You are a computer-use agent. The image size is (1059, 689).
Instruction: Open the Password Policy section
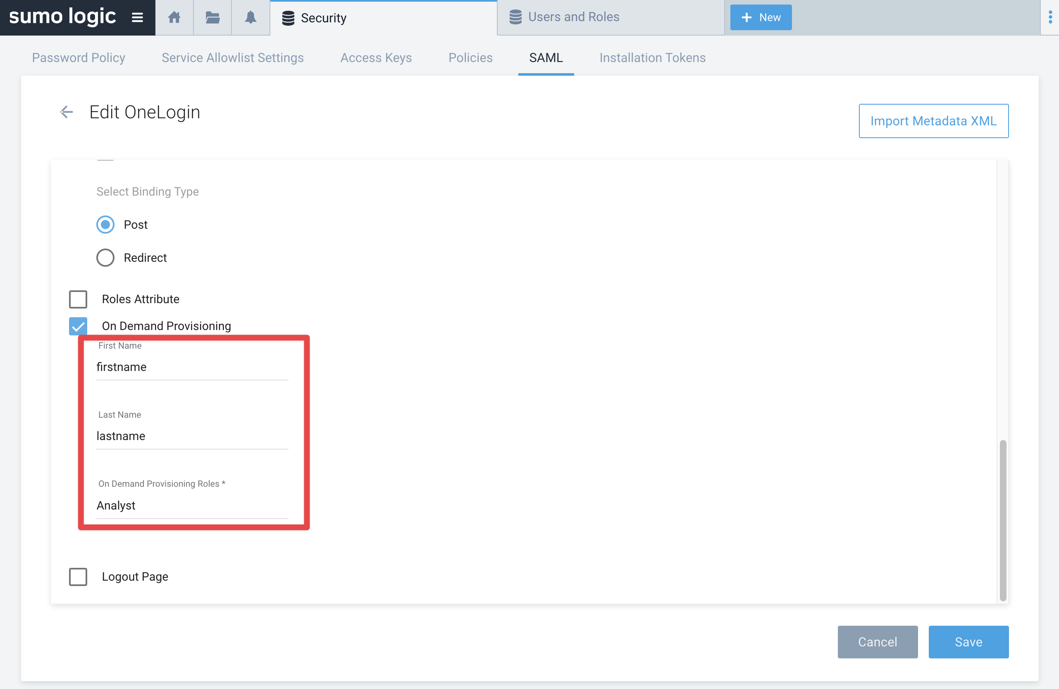[78, 58]
